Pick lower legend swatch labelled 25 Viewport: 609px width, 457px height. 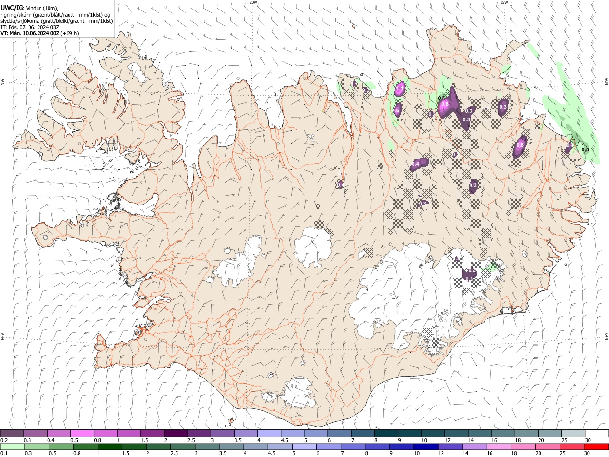[x=571, y=447]
